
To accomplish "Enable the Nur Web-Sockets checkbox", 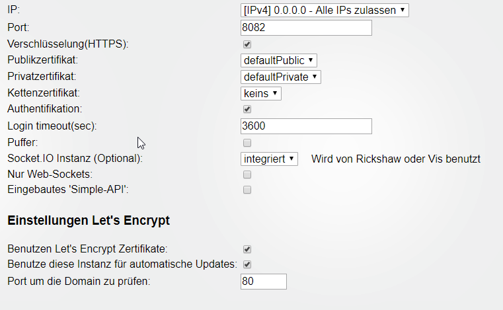I will click(x=247, y=174).
